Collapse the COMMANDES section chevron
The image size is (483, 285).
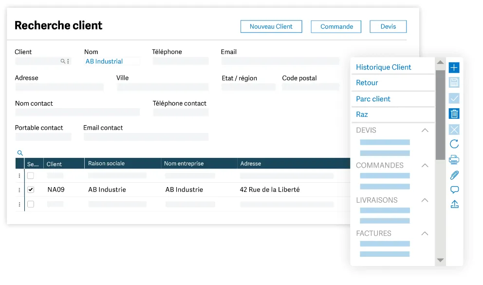[x=425, y=166]
